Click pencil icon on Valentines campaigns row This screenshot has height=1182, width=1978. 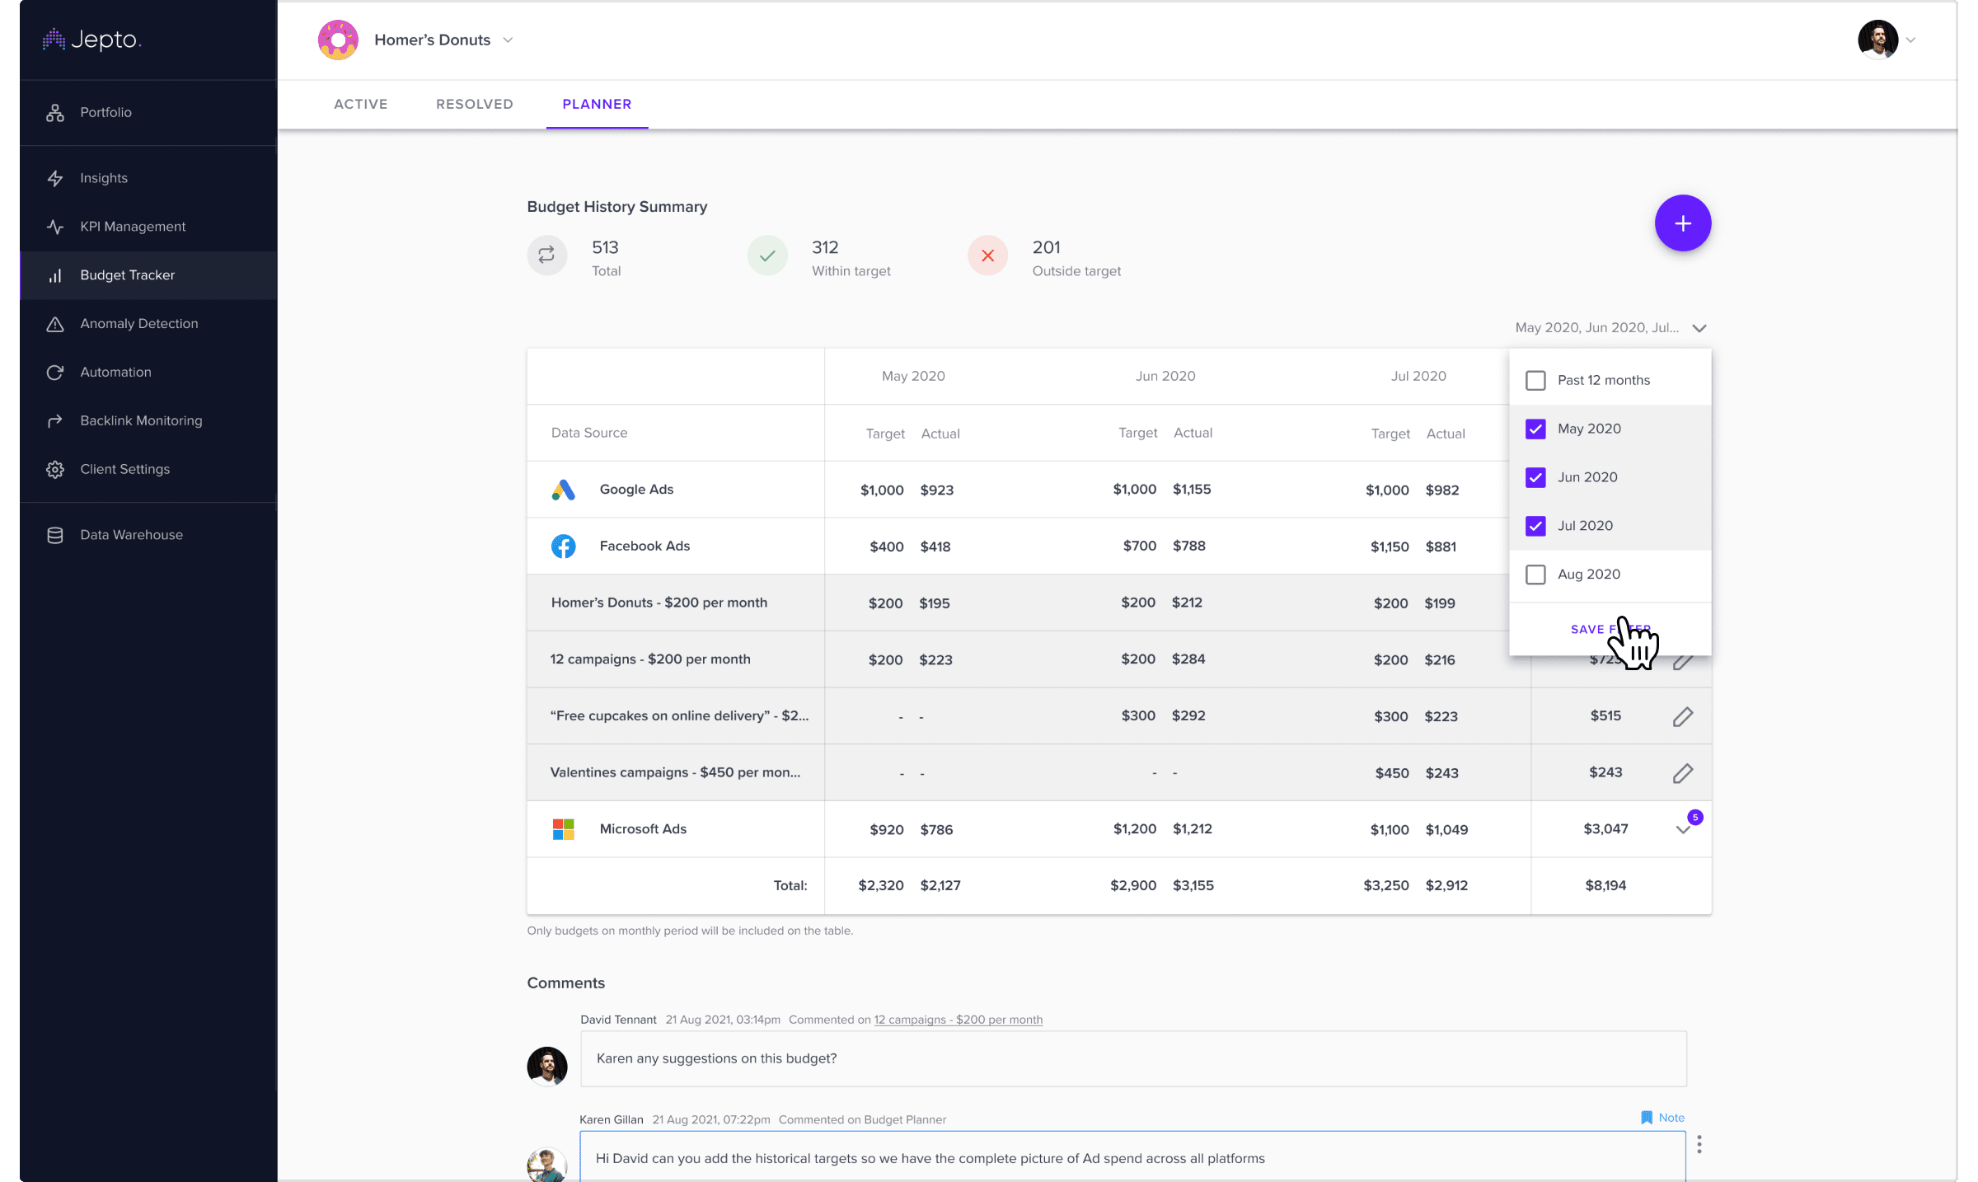(x=1682, y=773)
